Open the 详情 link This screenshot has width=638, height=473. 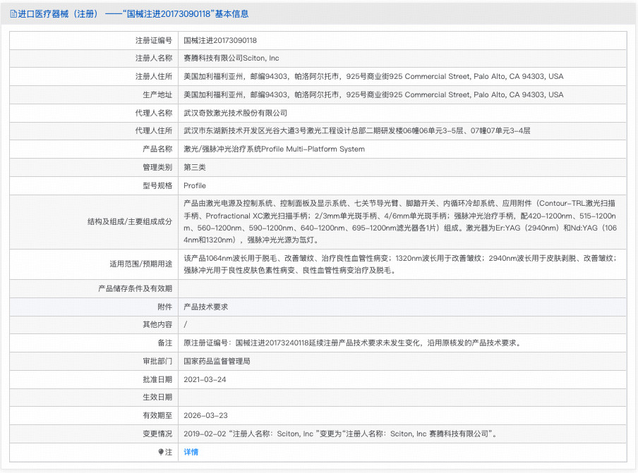pyautogui.click(x=191, y=452)
